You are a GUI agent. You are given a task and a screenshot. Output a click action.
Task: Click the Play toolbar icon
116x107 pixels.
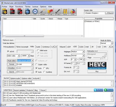(x=35, y=12)
